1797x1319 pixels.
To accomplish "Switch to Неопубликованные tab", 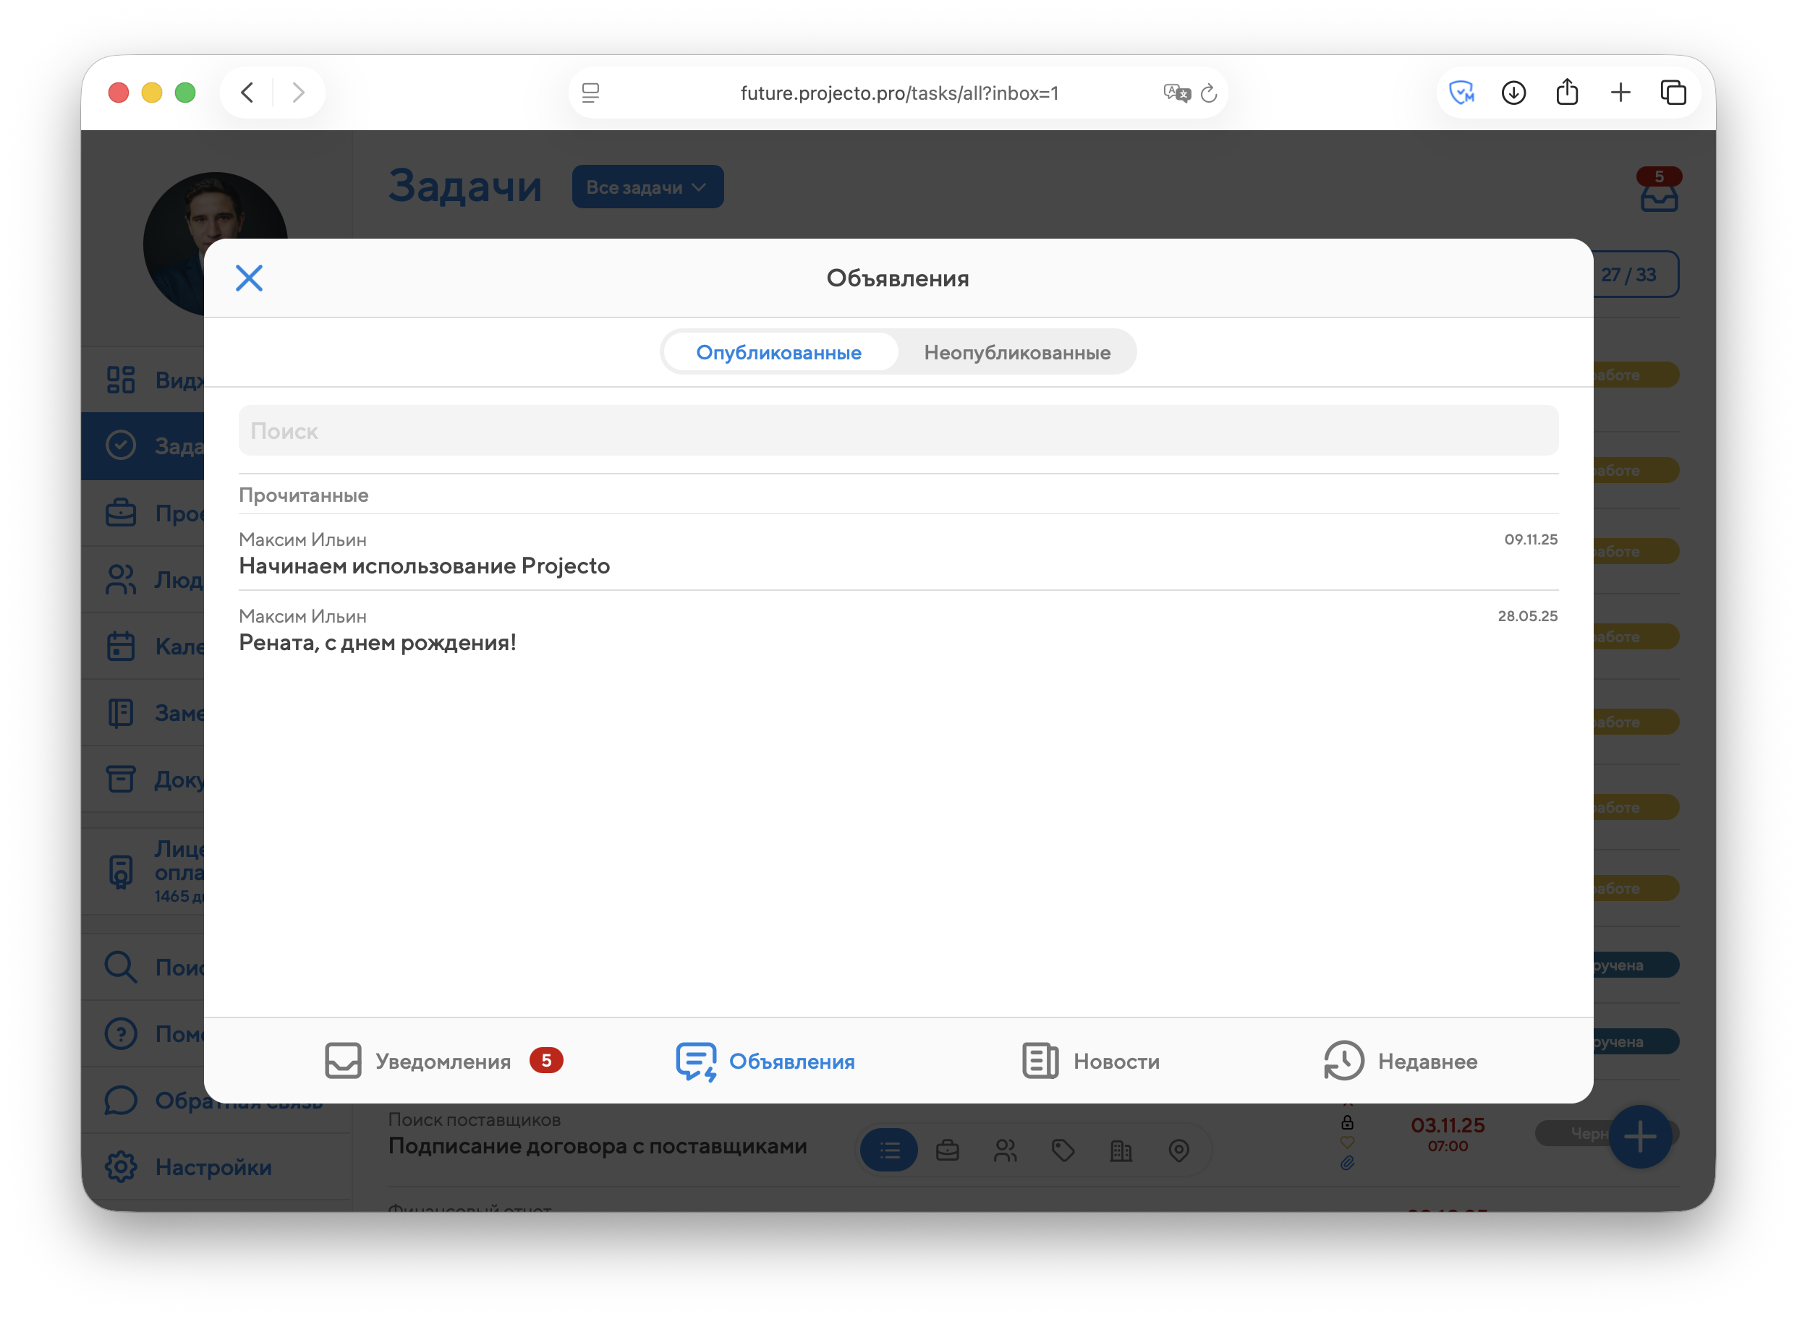I will coord(1016,352).
